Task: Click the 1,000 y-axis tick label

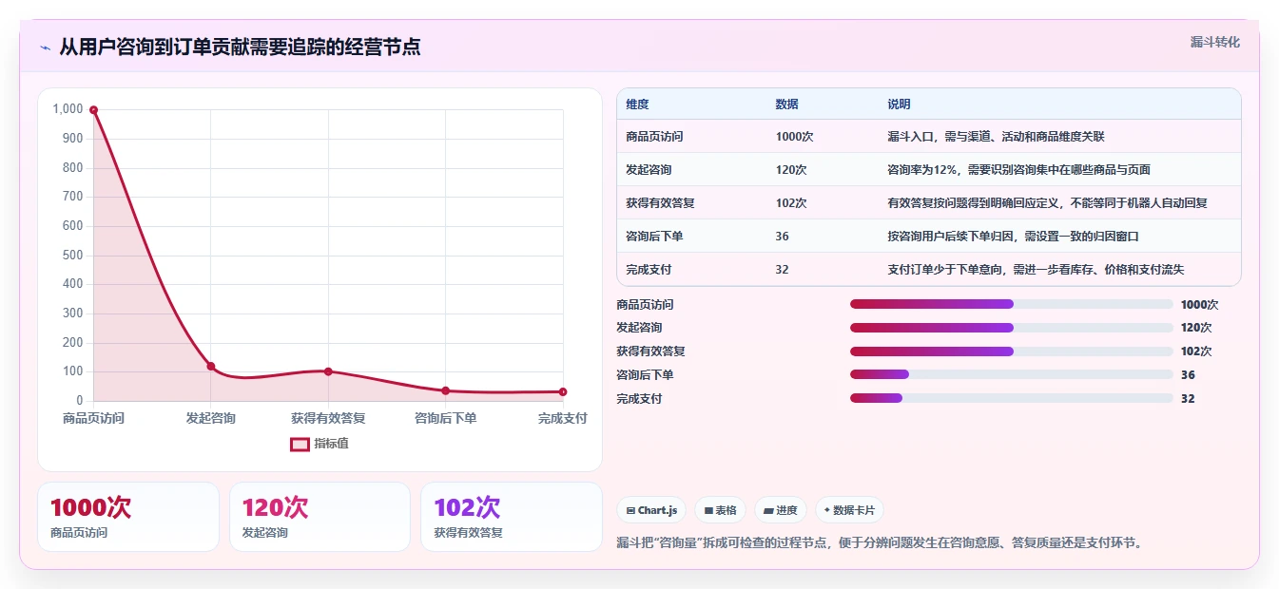Action: (68, 109)
